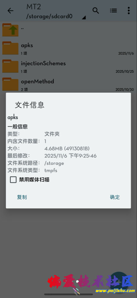Click the parent folder up-arrow icon
The image size is (137, 298).
10,30
